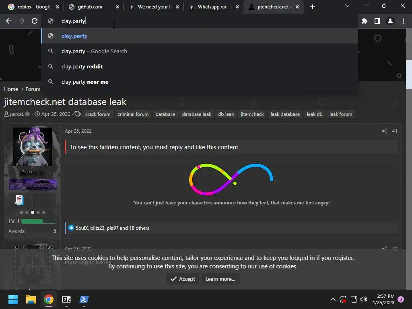The height and width of the screenshot is (309, 412).
Task: Click the post #1 date Apr 25, 2022
Action: [78, 131]
